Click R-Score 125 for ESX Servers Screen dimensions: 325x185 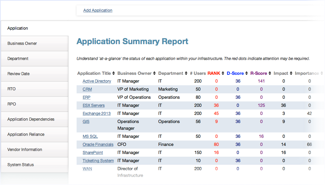coord(261,105)
